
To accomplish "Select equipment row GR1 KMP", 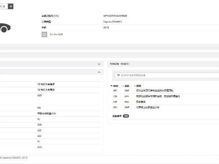I will 165,107.
